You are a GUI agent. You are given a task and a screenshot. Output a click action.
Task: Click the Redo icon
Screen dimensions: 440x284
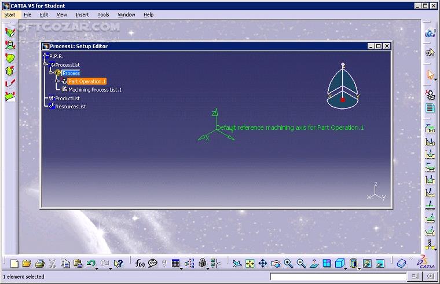[x=104, y=263]
